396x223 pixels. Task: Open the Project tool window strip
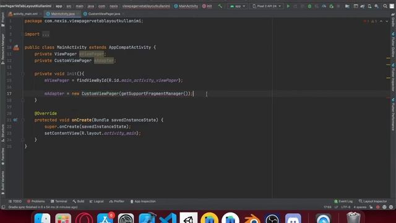pyautogui.click(x=2, y=20)
